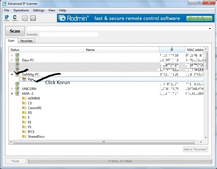Select the MAR--2 computer icon
This screenshot has height=169, width=217.
tap(17, 93)
